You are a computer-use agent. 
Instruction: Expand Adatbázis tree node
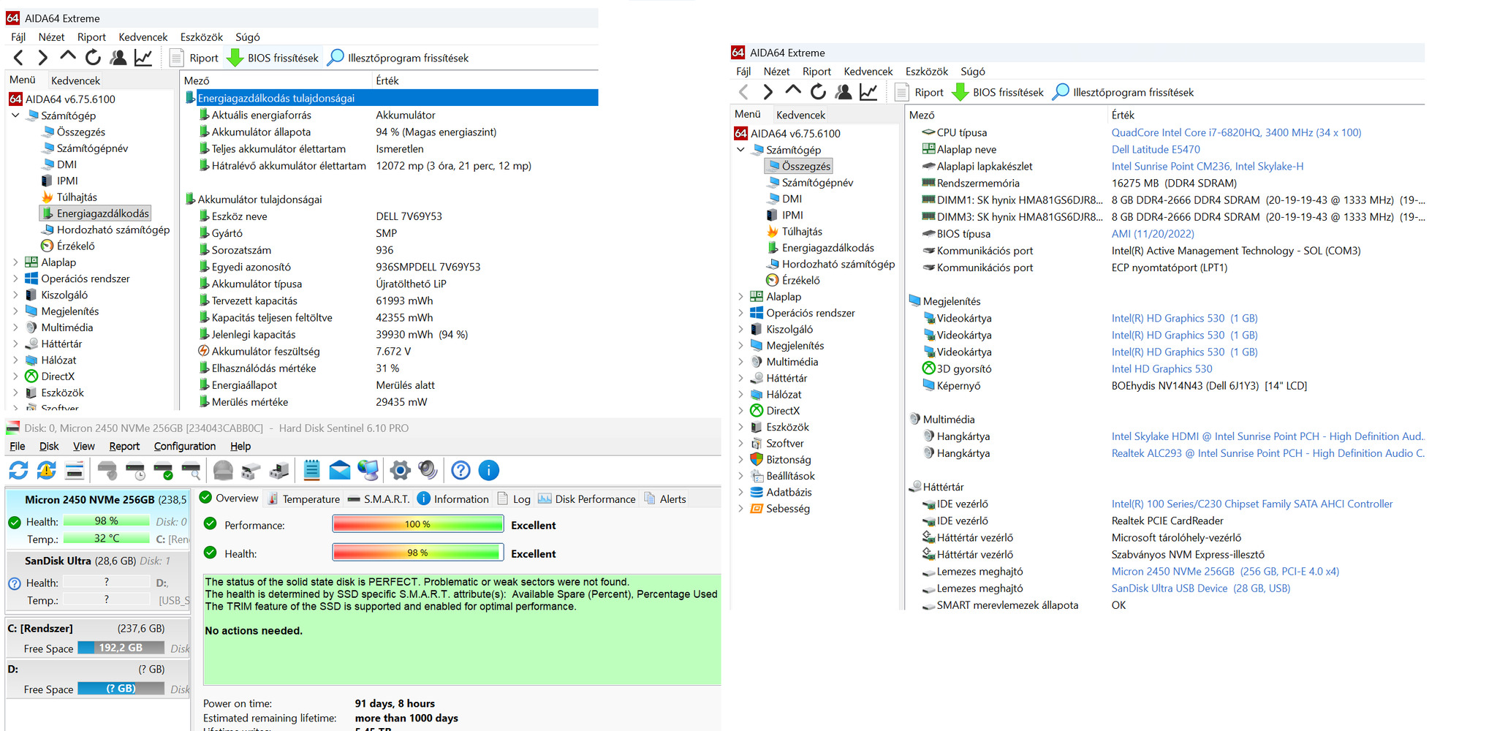[x=740, y=492]
